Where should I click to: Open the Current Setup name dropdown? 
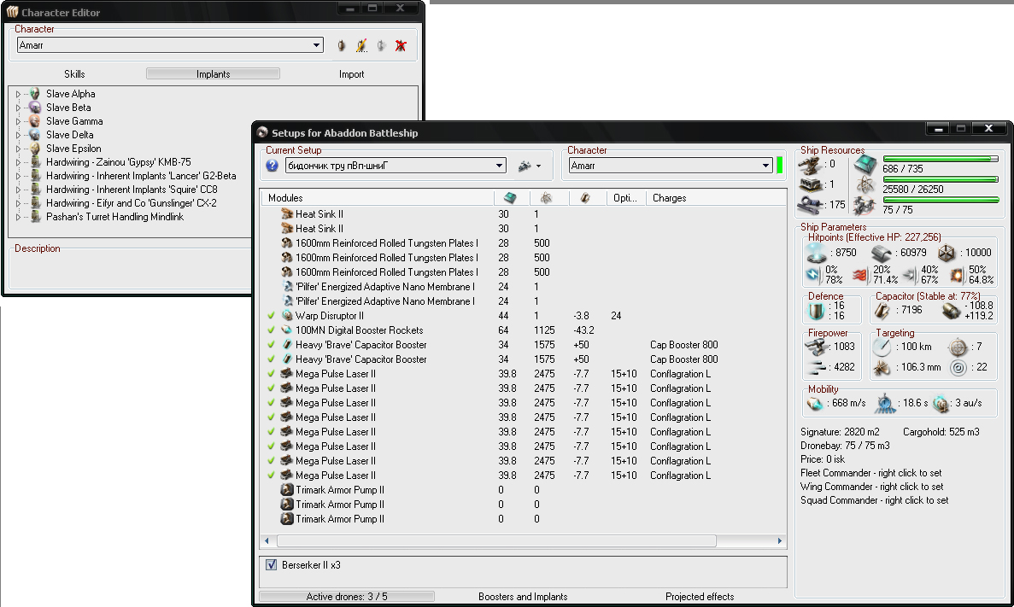[500, 166]
